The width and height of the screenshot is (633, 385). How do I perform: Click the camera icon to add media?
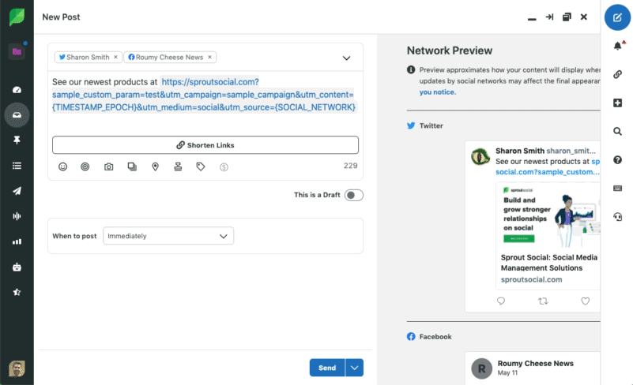(109, 166)
